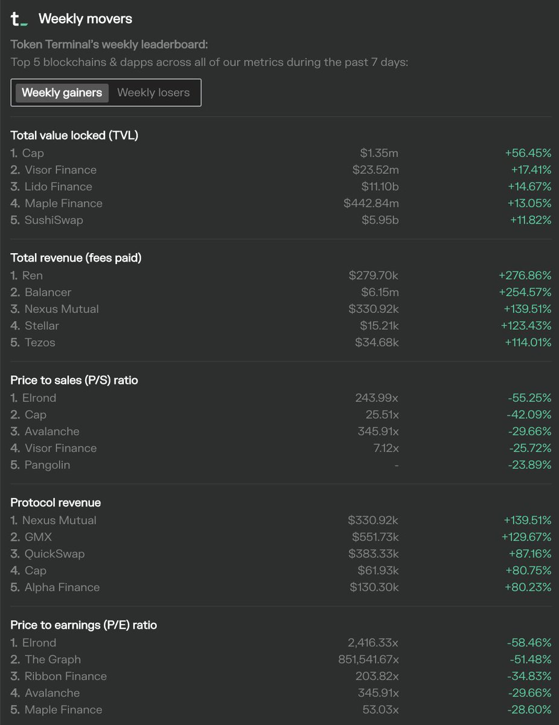The height and width of the screenshot is (725, 559).
Task: Select Pangolin in the P/S ratio list
Action: click(47, 465)
